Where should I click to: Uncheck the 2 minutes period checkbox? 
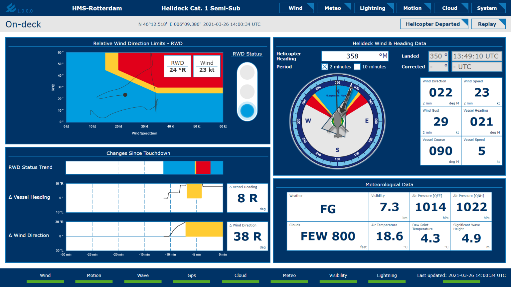324,67
